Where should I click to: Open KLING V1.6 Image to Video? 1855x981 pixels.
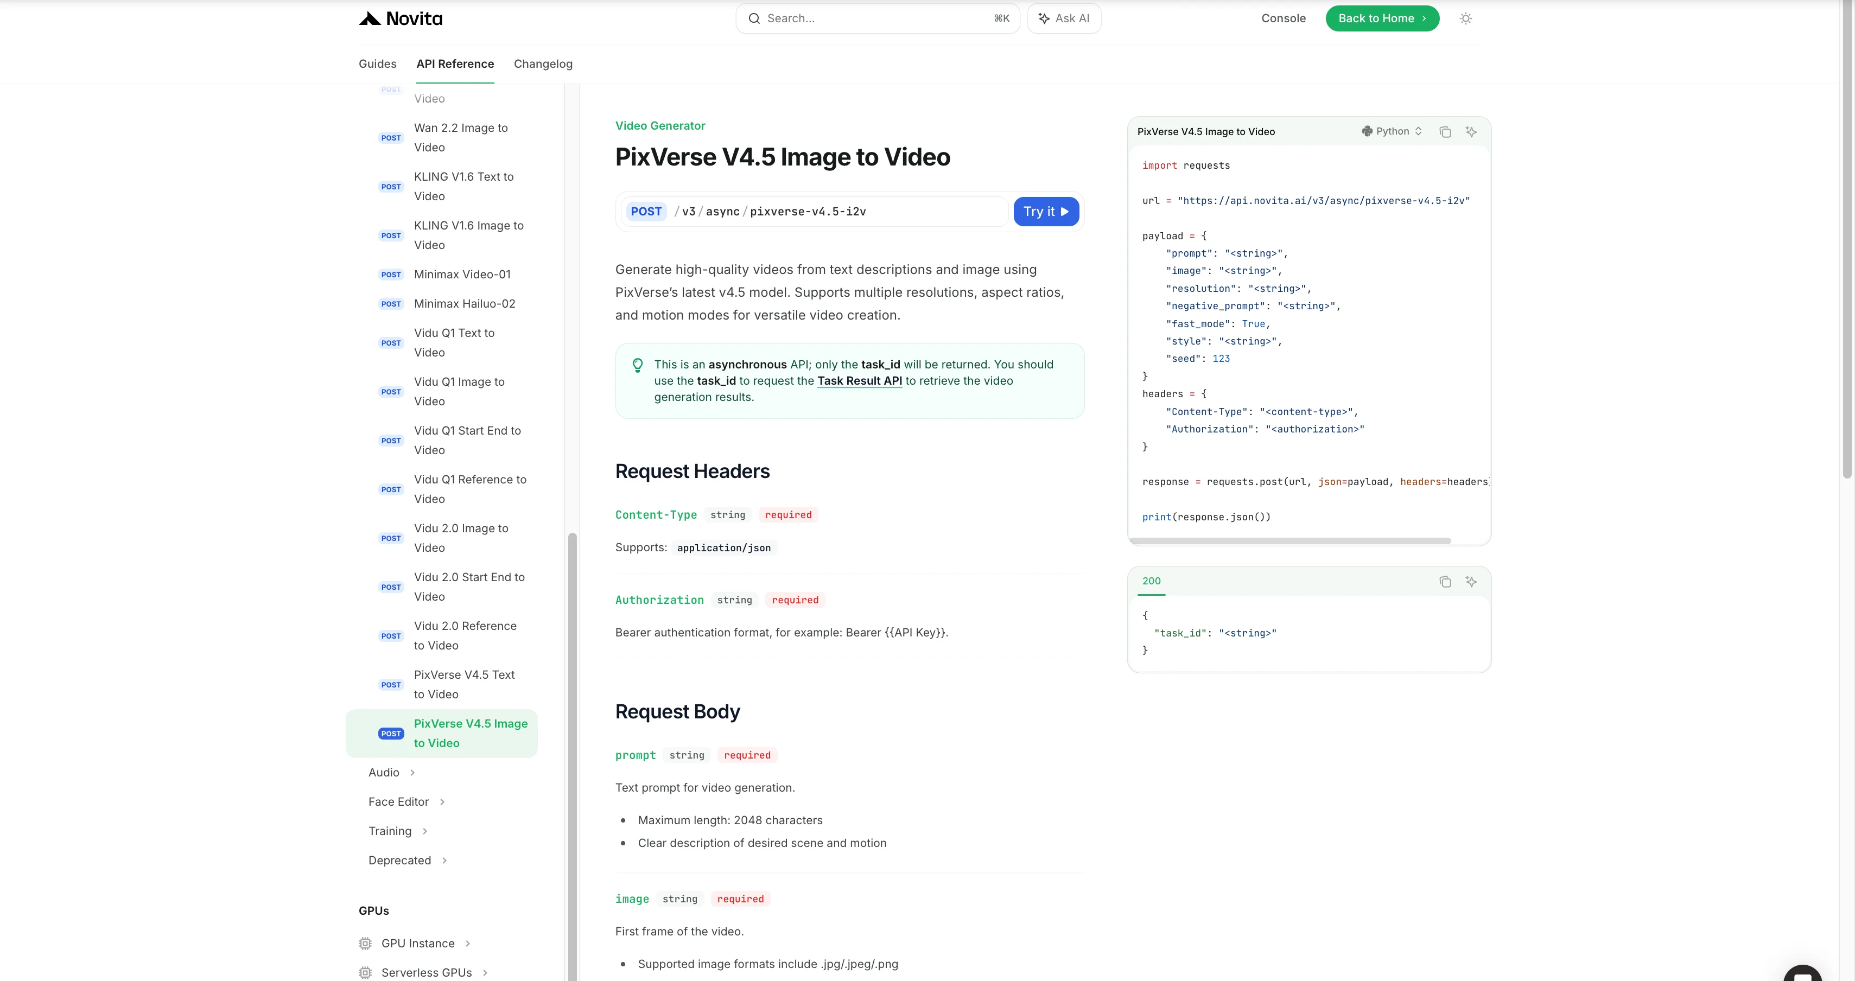point(468,236)
